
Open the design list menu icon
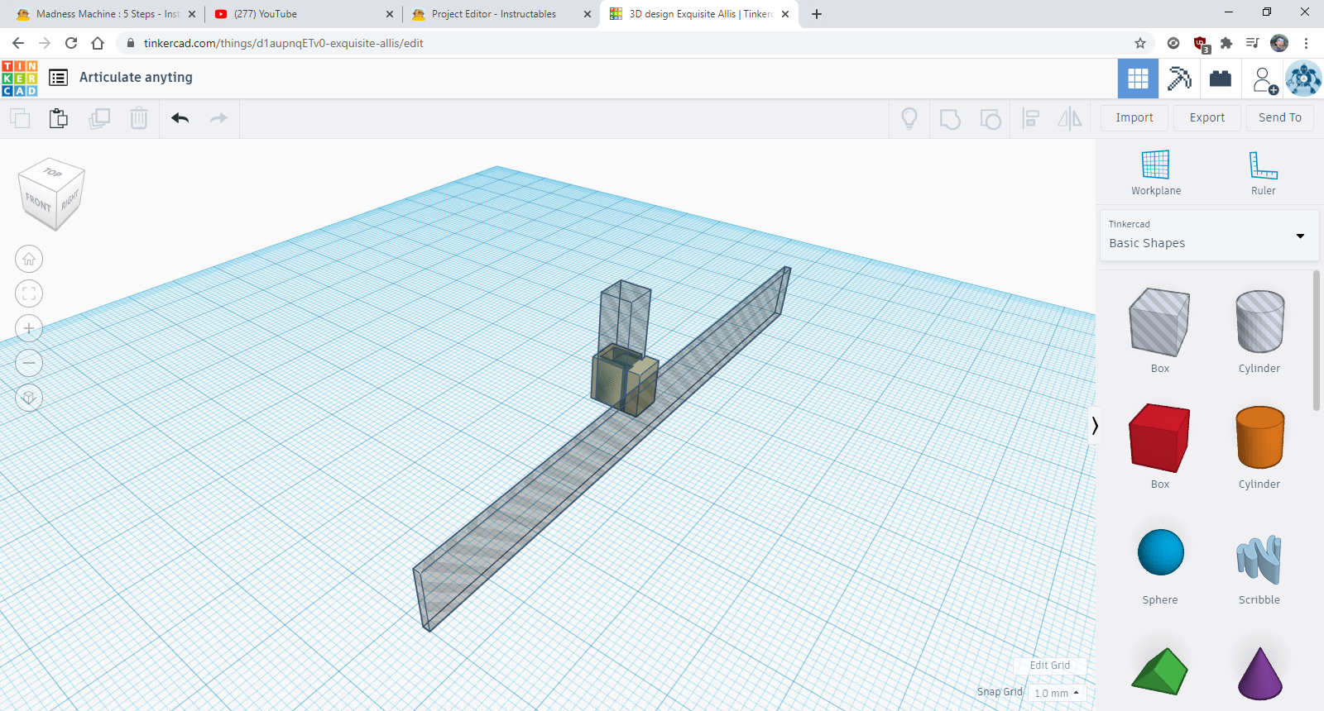58,78
